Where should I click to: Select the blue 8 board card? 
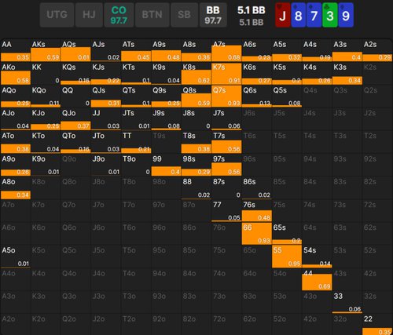[299, 15]
